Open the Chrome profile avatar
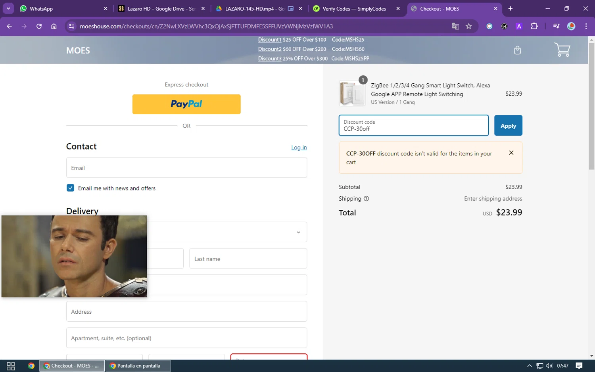This screenshot has height=372, width=595. click(571, 26)
